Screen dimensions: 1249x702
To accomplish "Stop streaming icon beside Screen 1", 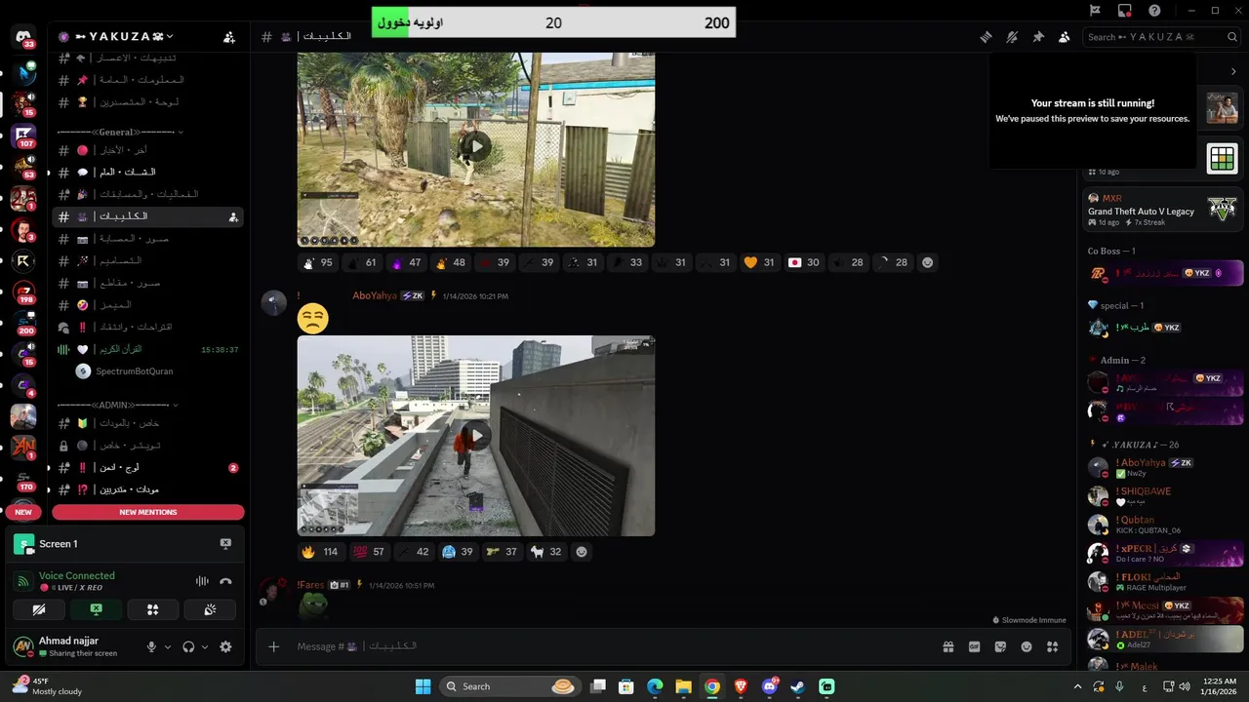I will pos(225,544).
